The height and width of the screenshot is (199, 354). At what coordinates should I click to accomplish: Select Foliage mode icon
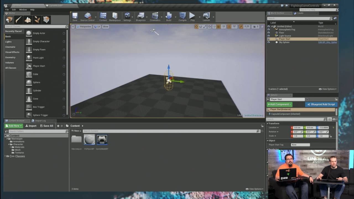[37, 20]
